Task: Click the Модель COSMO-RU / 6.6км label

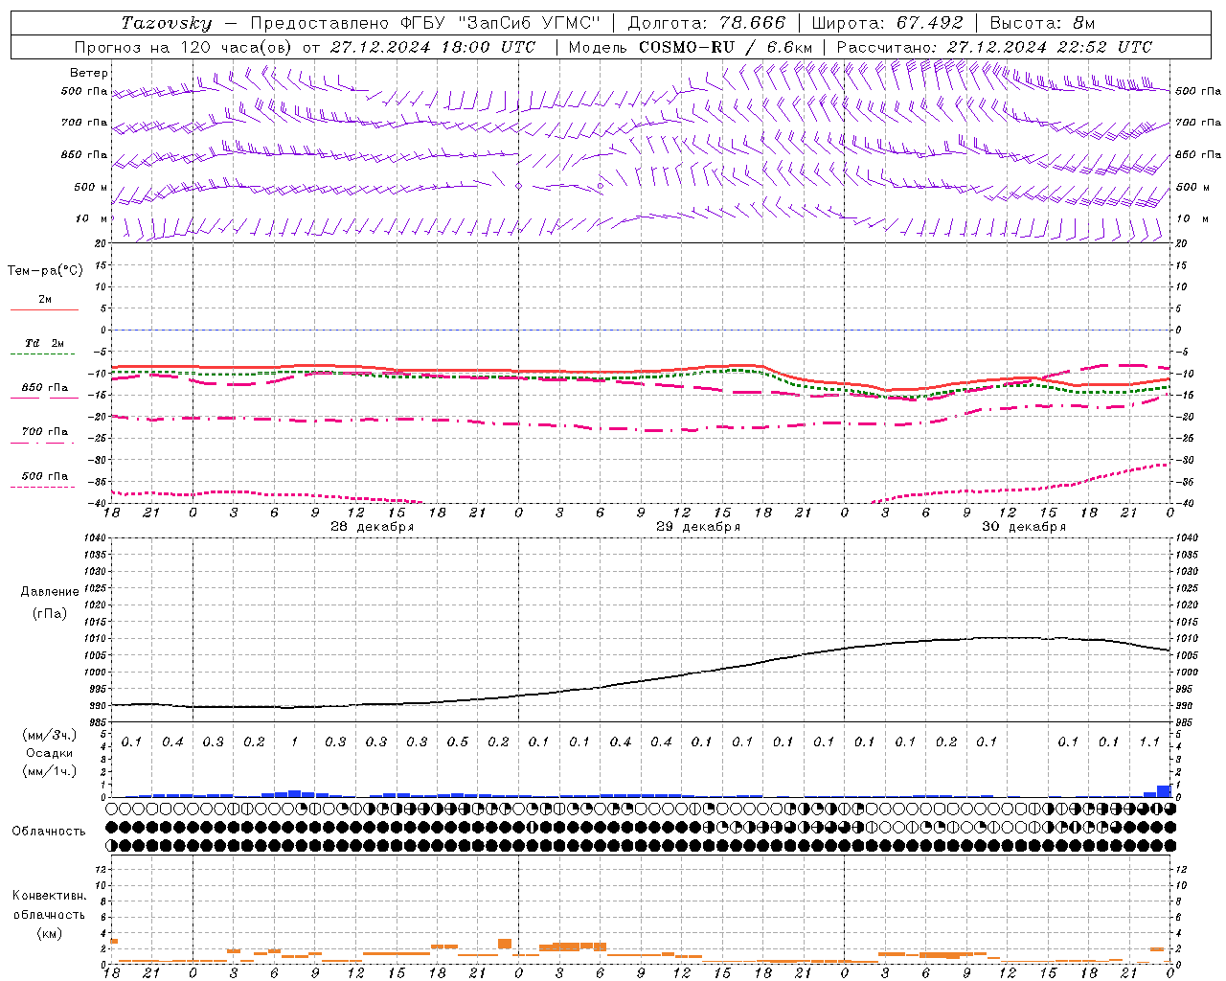Action: (x=691, y=47)
